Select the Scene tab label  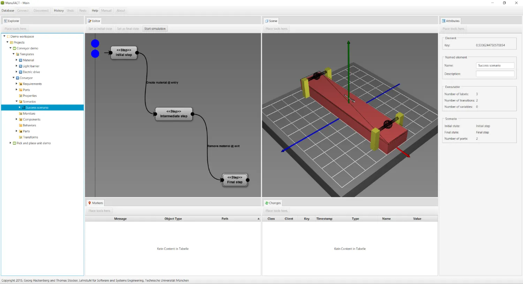coord(273,21)
